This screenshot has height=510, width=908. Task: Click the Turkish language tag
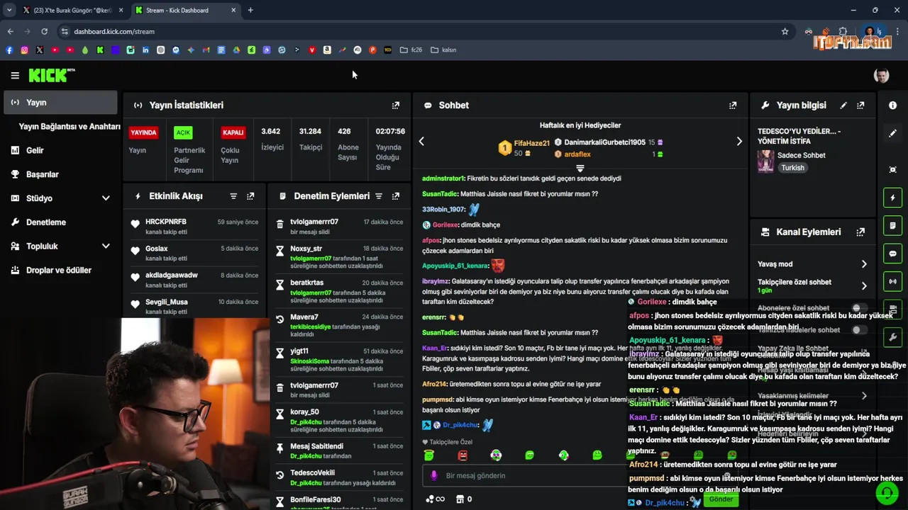click(793, 169)
